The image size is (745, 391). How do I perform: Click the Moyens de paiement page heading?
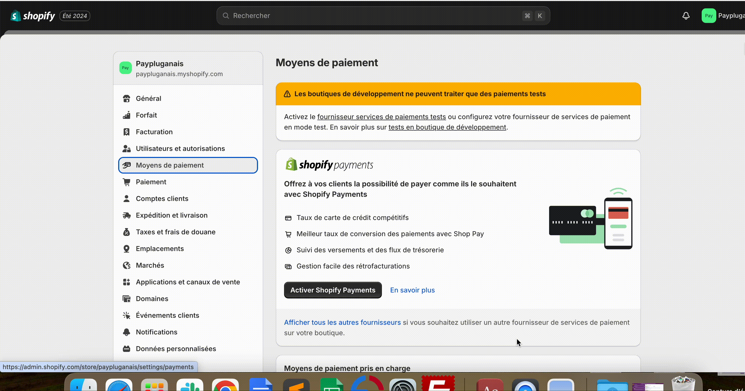(x=327, y=63)
